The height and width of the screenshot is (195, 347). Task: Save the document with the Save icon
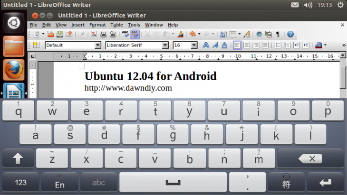point(60,34)
